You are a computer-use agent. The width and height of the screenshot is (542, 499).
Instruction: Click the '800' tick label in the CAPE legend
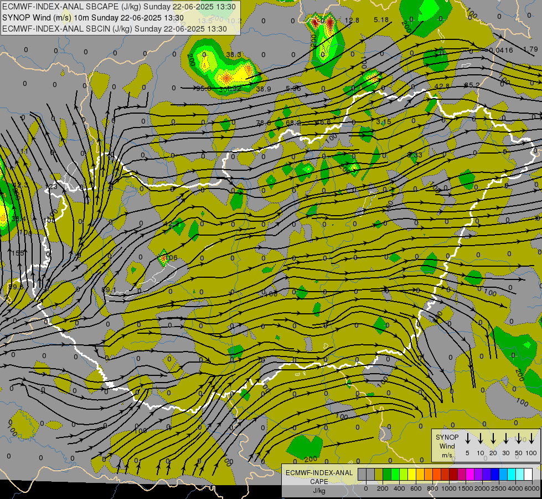coord(432,488)
